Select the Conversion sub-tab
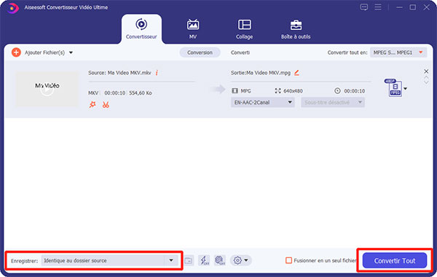The height and width of the screenshot is (277, 437). [200, 52]
